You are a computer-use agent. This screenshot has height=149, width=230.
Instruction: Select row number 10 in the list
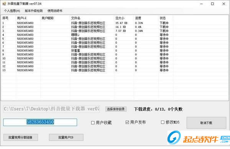4,58
